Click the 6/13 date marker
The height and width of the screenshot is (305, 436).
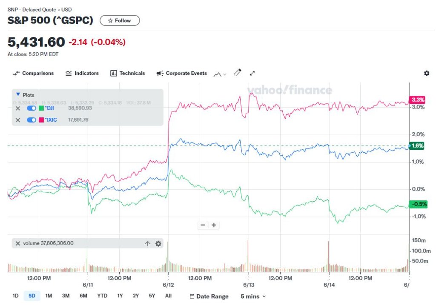[x=249, y=285]
